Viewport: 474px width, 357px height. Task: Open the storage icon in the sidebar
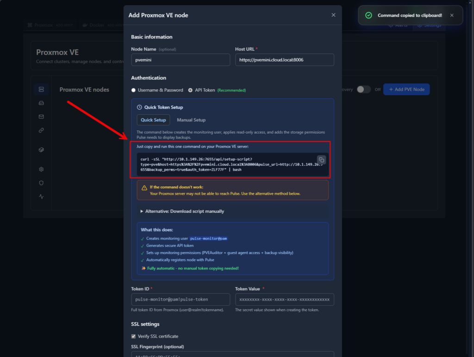coord(41,103)
